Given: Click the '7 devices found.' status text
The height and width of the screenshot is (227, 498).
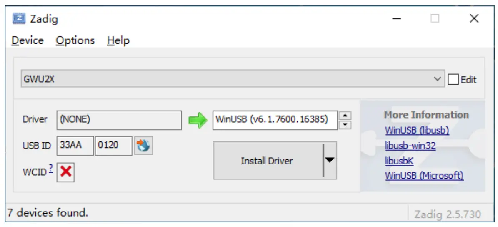Looking at the screenshot, I should point(48,213).
